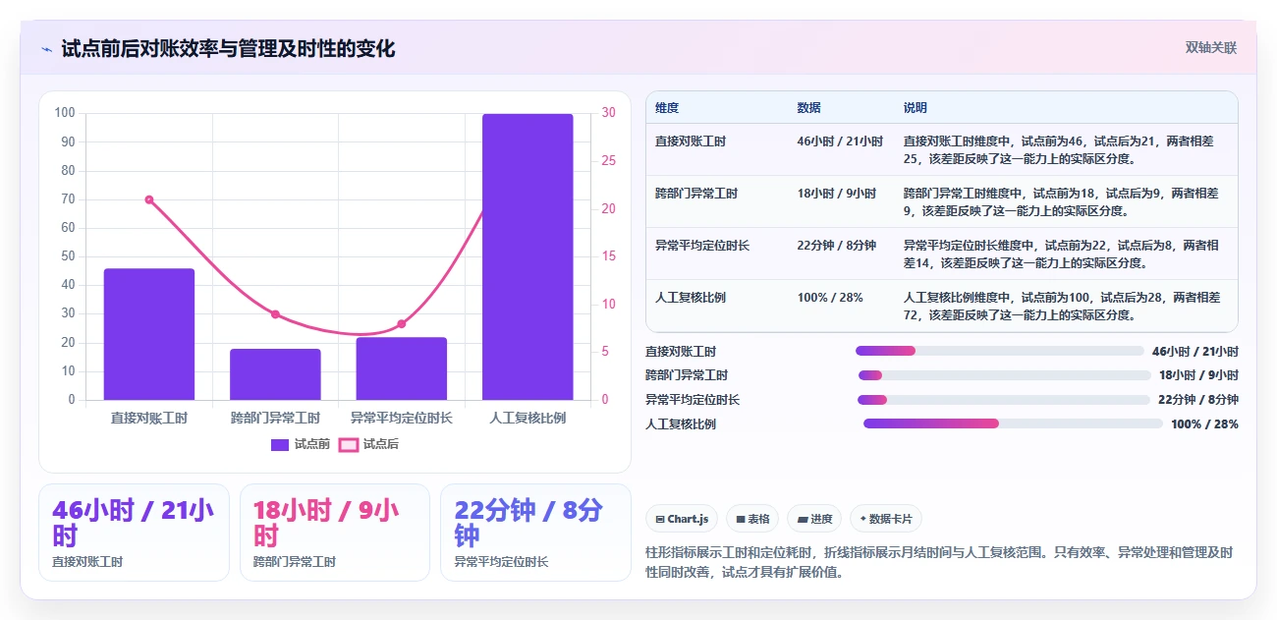Click x-axis label 人工复核比例
This screenshot has width=1277, height=620.
tap(527, 419)
